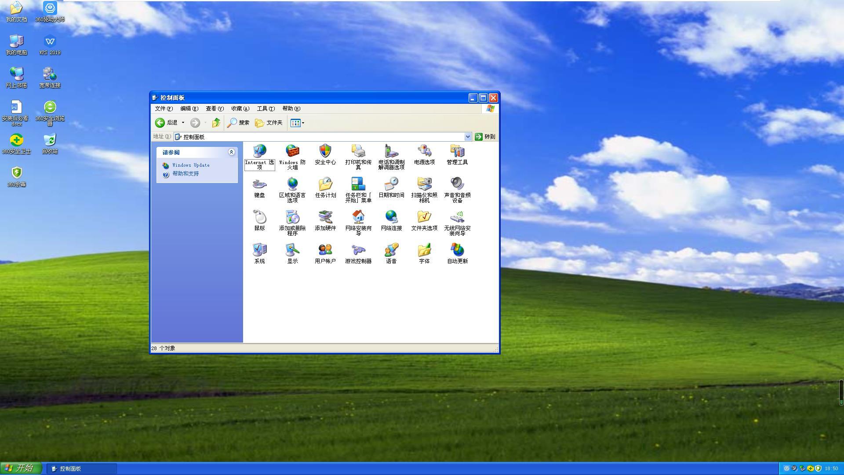Open 区域和语言选项 globe icon
844x475 pixels.
292,190
